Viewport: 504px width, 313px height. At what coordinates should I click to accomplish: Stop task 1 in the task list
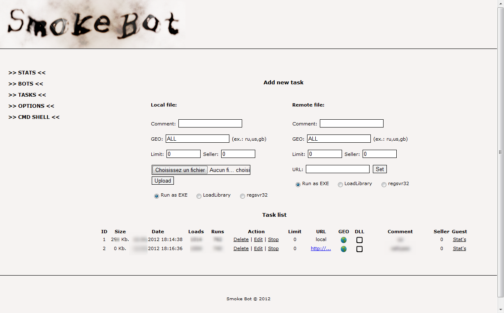pyautogui.click(x=273, y=239)
